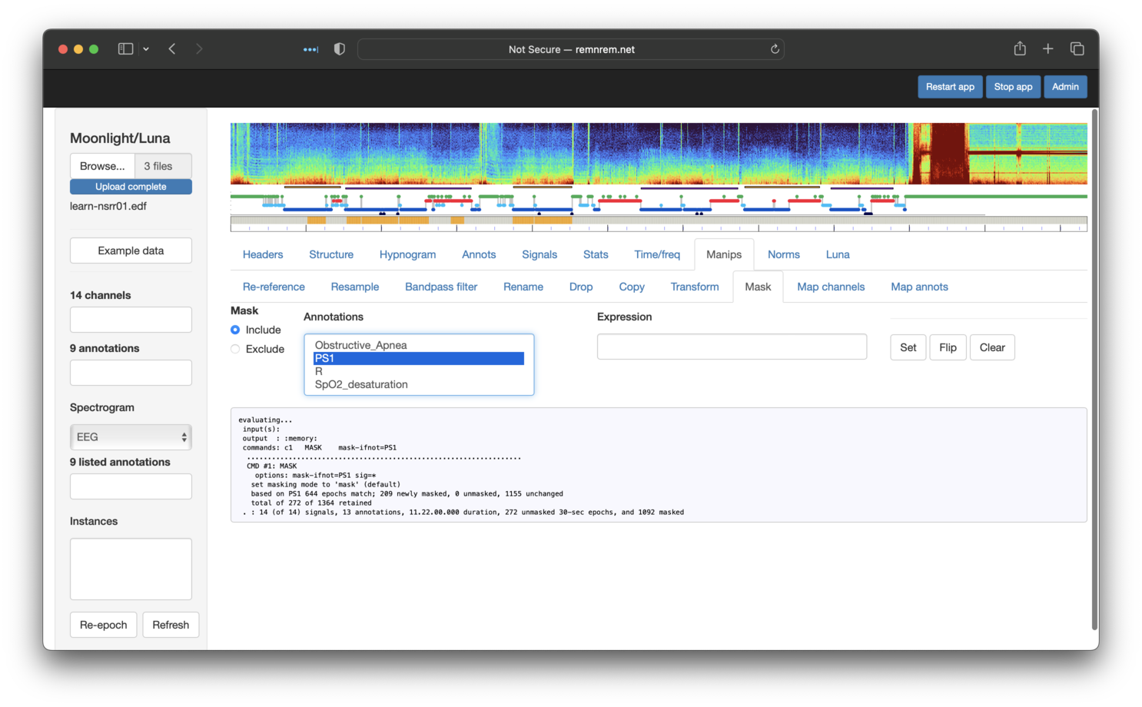
Task: Click the Restart app button
Action: (950, 87)
